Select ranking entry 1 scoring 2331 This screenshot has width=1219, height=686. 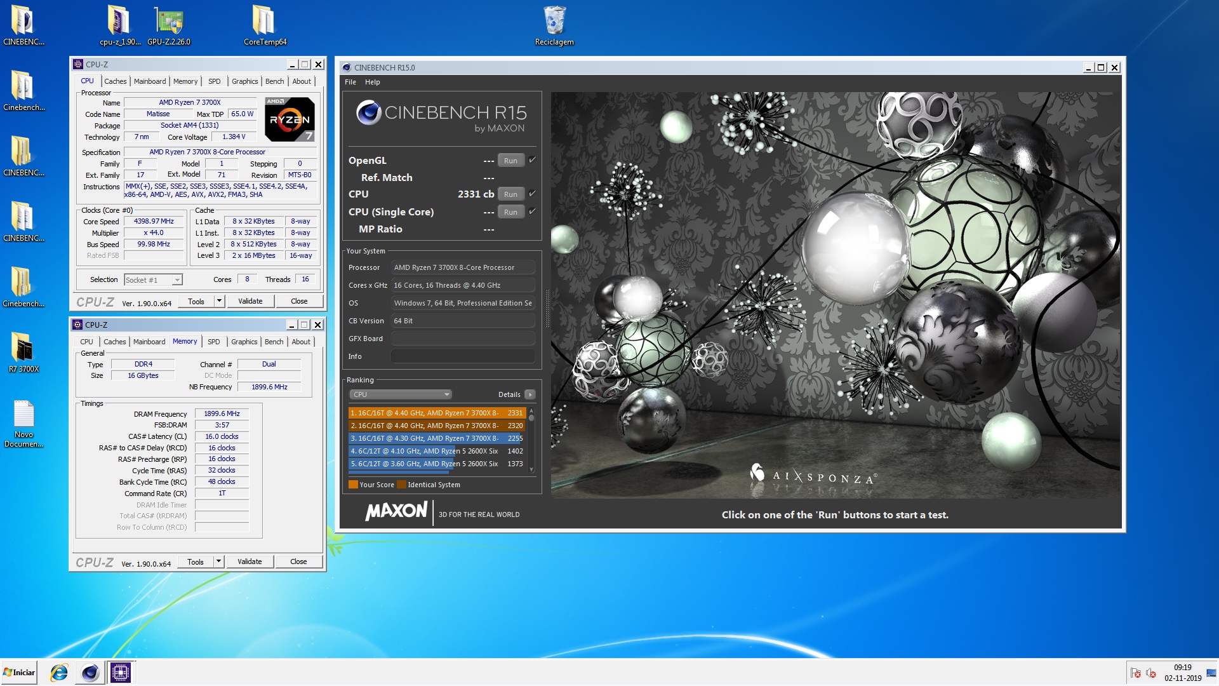pos(437,413)
